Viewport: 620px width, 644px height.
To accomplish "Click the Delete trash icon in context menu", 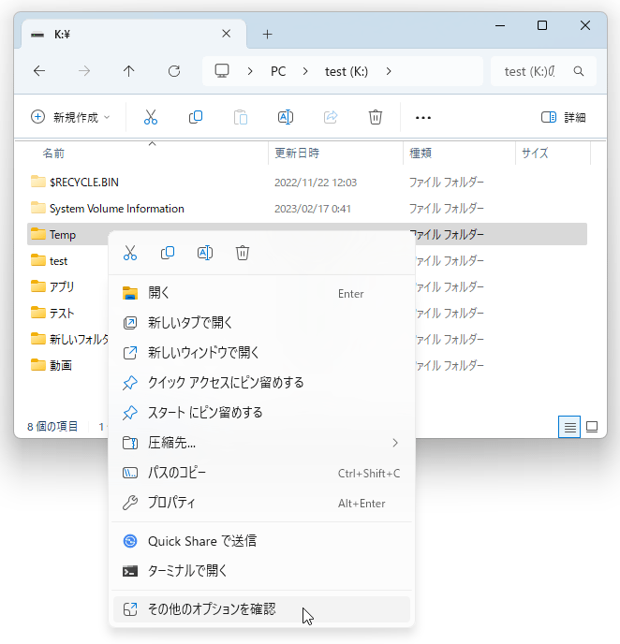I will 243,253.
